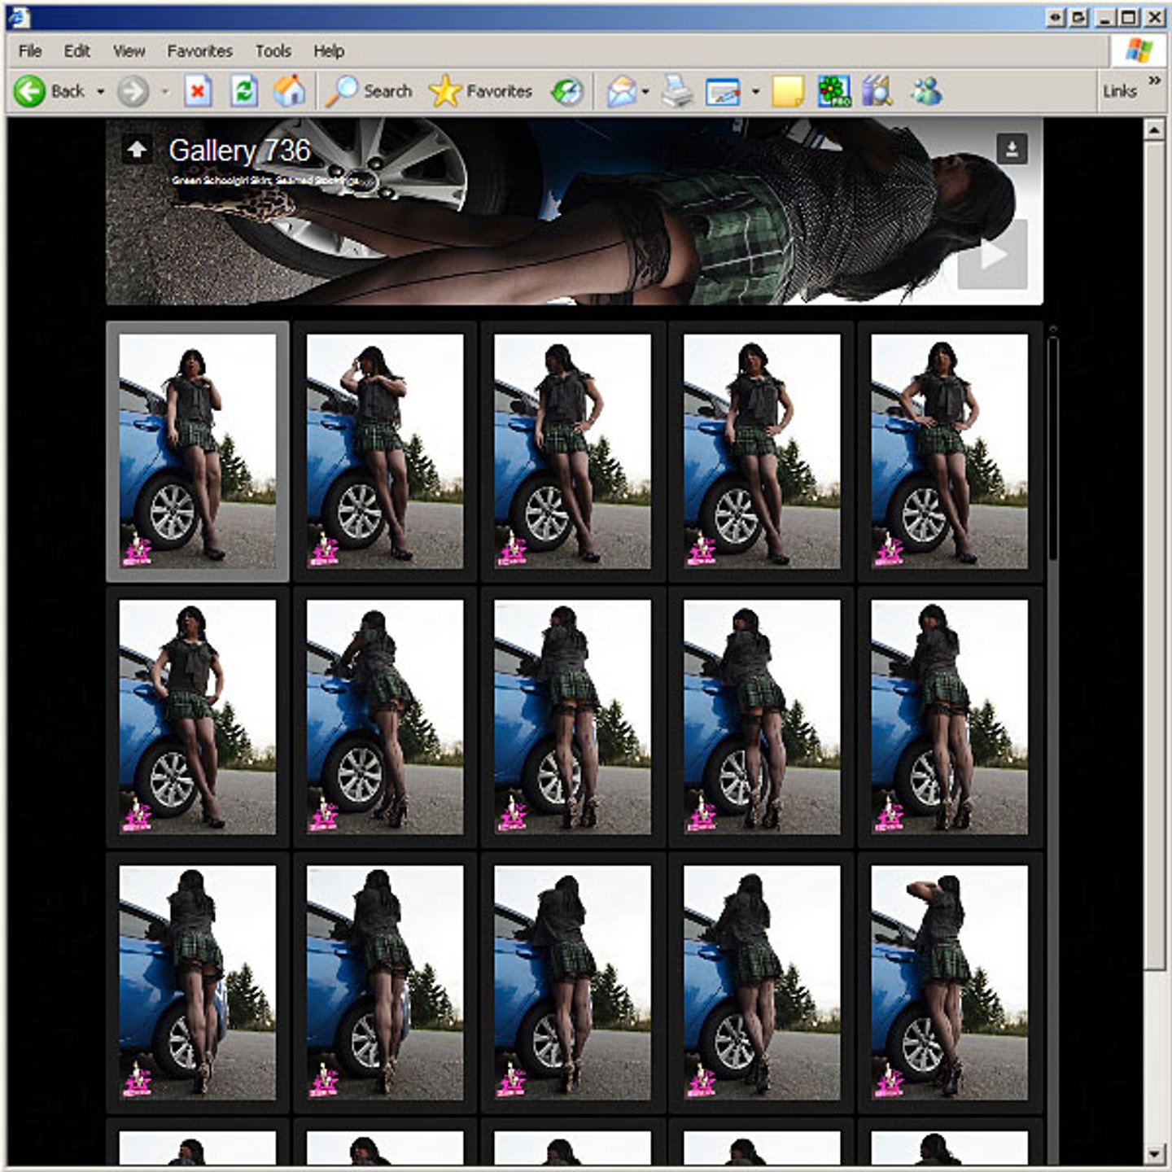Open the Favorites star button
This screenshot has width=1172, height=1172.
[480, 91]
